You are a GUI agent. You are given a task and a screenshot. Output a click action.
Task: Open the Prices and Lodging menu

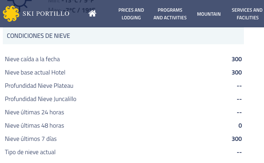pyautogui.click(x=131, y=14)
